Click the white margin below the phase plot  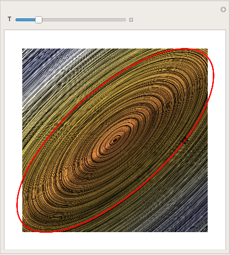pyautogui.click(x=115, y=240)
